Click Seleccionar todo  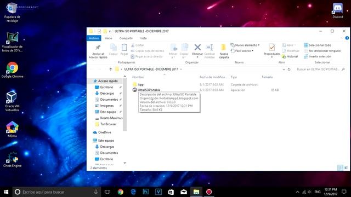(x=318, y=45)
